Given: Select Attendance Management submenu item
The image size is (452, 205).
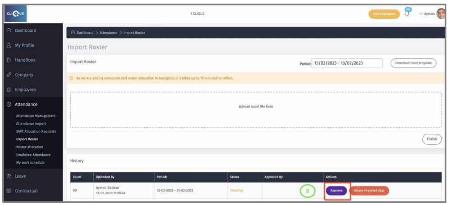Looking at the screenshot, I should 36,116.
